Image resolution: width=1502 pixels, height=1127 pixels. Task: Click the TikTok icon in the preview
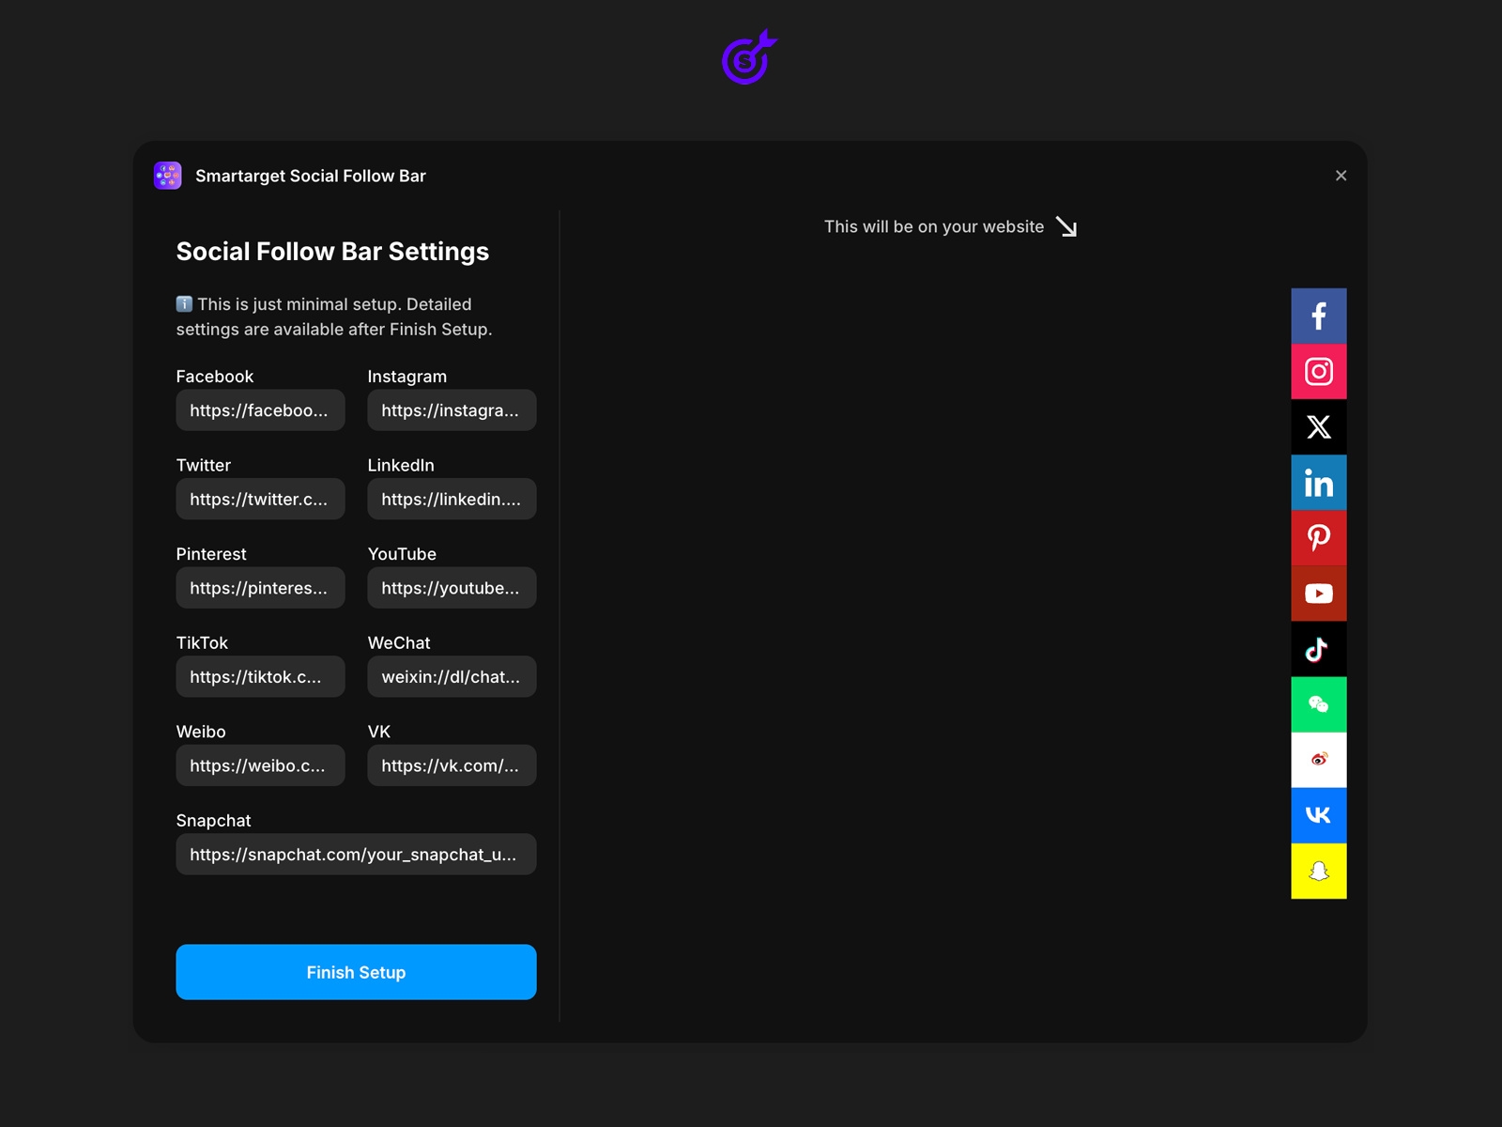(x=1318, y=648)
